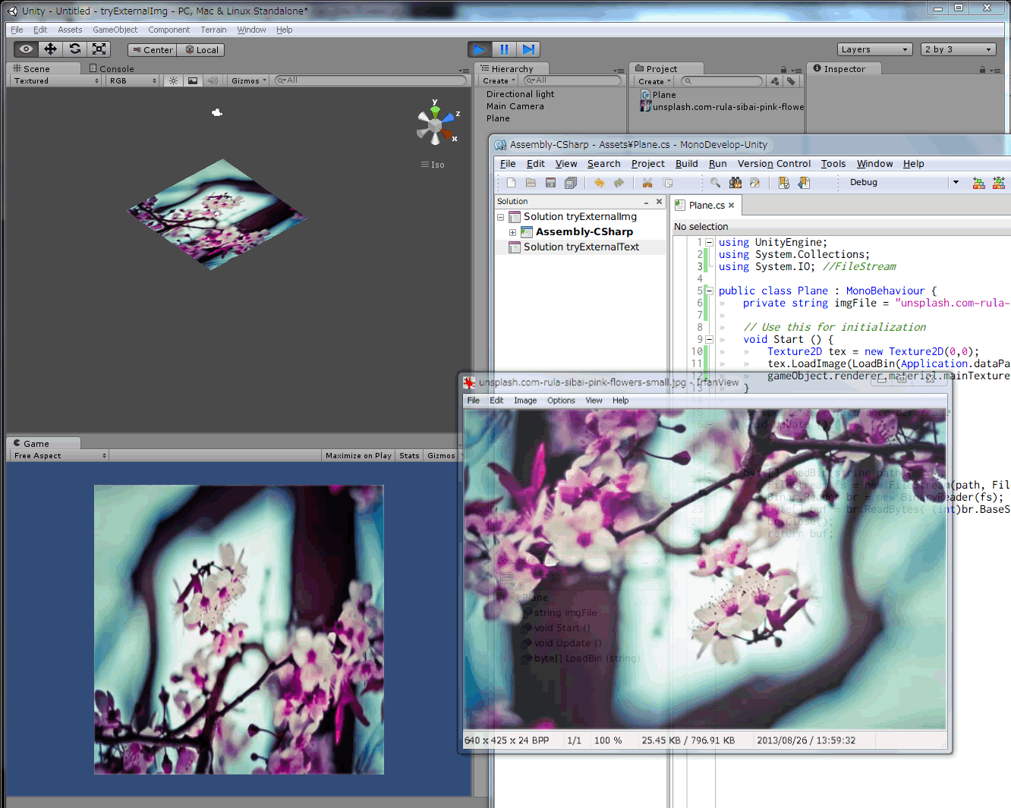The width and height of the screenshot is (1011, 808).
Task: Open the Scene view Gizmos dropdown
Action: (249, 80)
